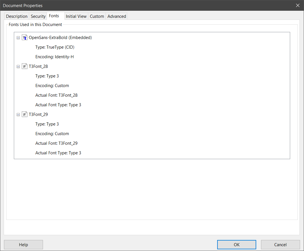This screenshot has height=251, width=304.
Task: Select the 'Actual Font: T3Font_29' row
Action: tap(57, 143)
